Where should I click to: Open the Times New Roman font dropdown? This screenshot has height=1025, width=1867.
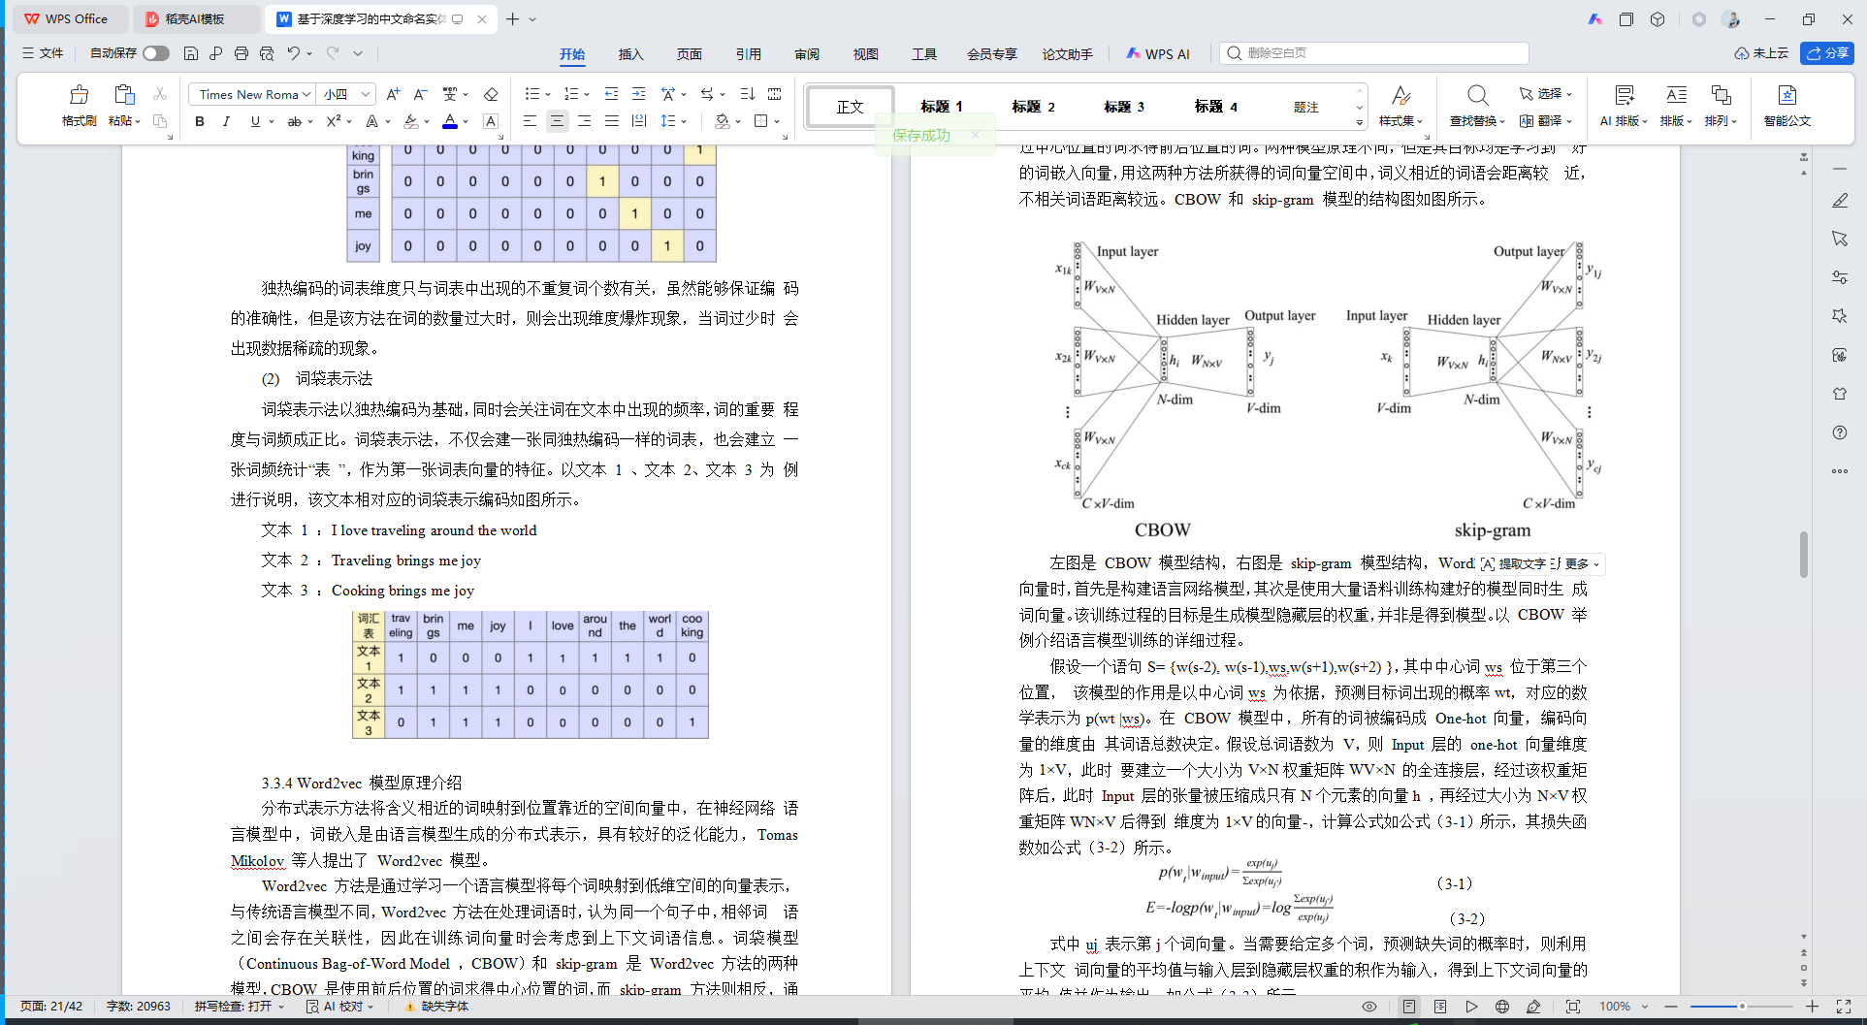point(306,94)
